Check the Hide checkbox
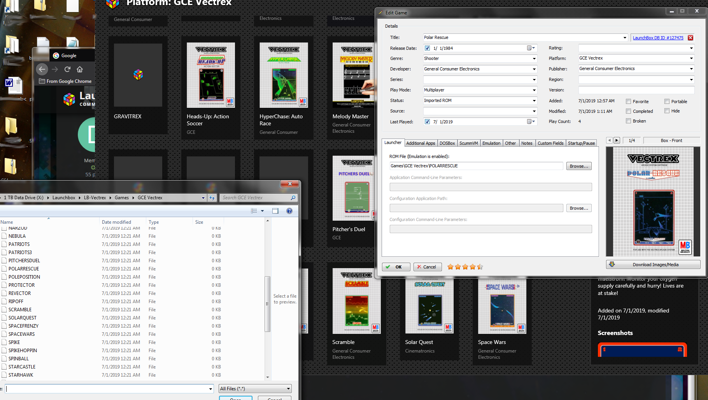 (x=667, y=111)
